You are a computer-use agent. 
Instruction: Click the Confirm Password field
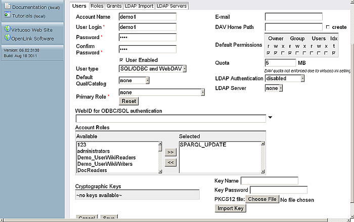click(x=148, y=49)
